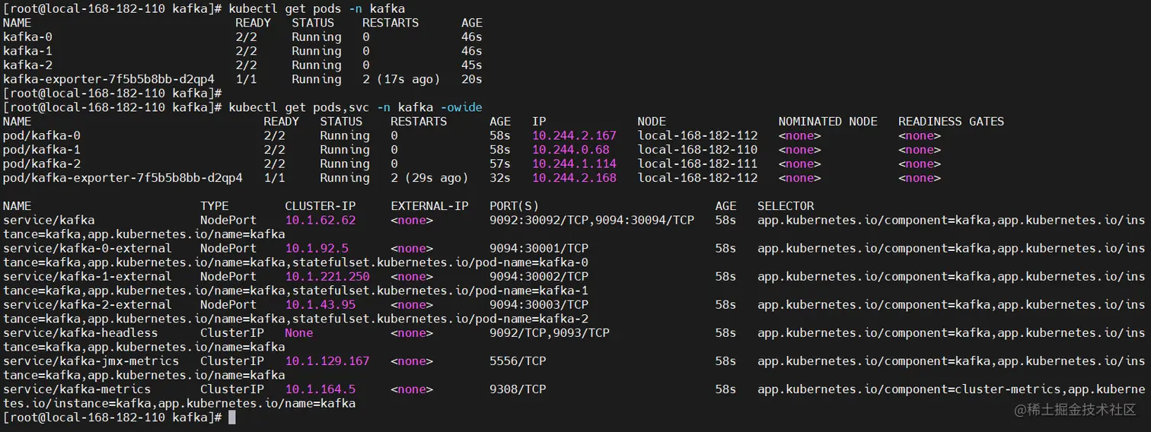Click the 'kubectl get pods -n kafka' command text
Screen dimensions: 1151x432
(317, 8)
